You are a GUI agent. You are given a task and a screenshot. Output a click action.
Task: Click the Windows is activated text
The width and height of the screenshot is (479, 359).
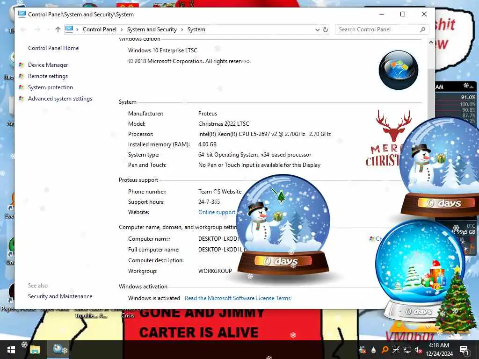(x=154, y=298)
